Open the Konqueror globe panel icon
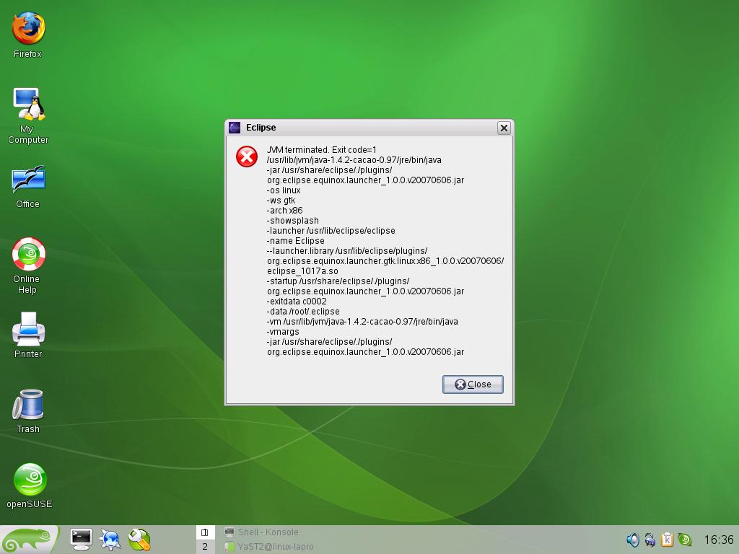Viewport: 739px width, 554px height. pyautogui.click(x=110, y=540)
